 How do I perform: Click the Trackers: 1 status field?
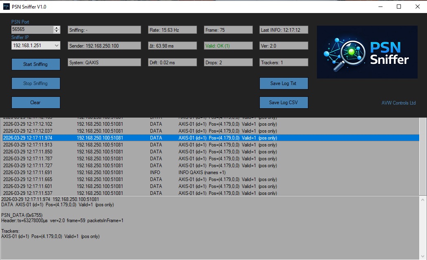(x=283, y=62)
